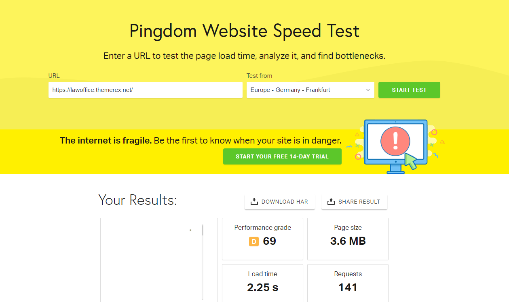The image size is (509, 302).
Task: Expand the Test from location chevron
Action: [368, 90]
